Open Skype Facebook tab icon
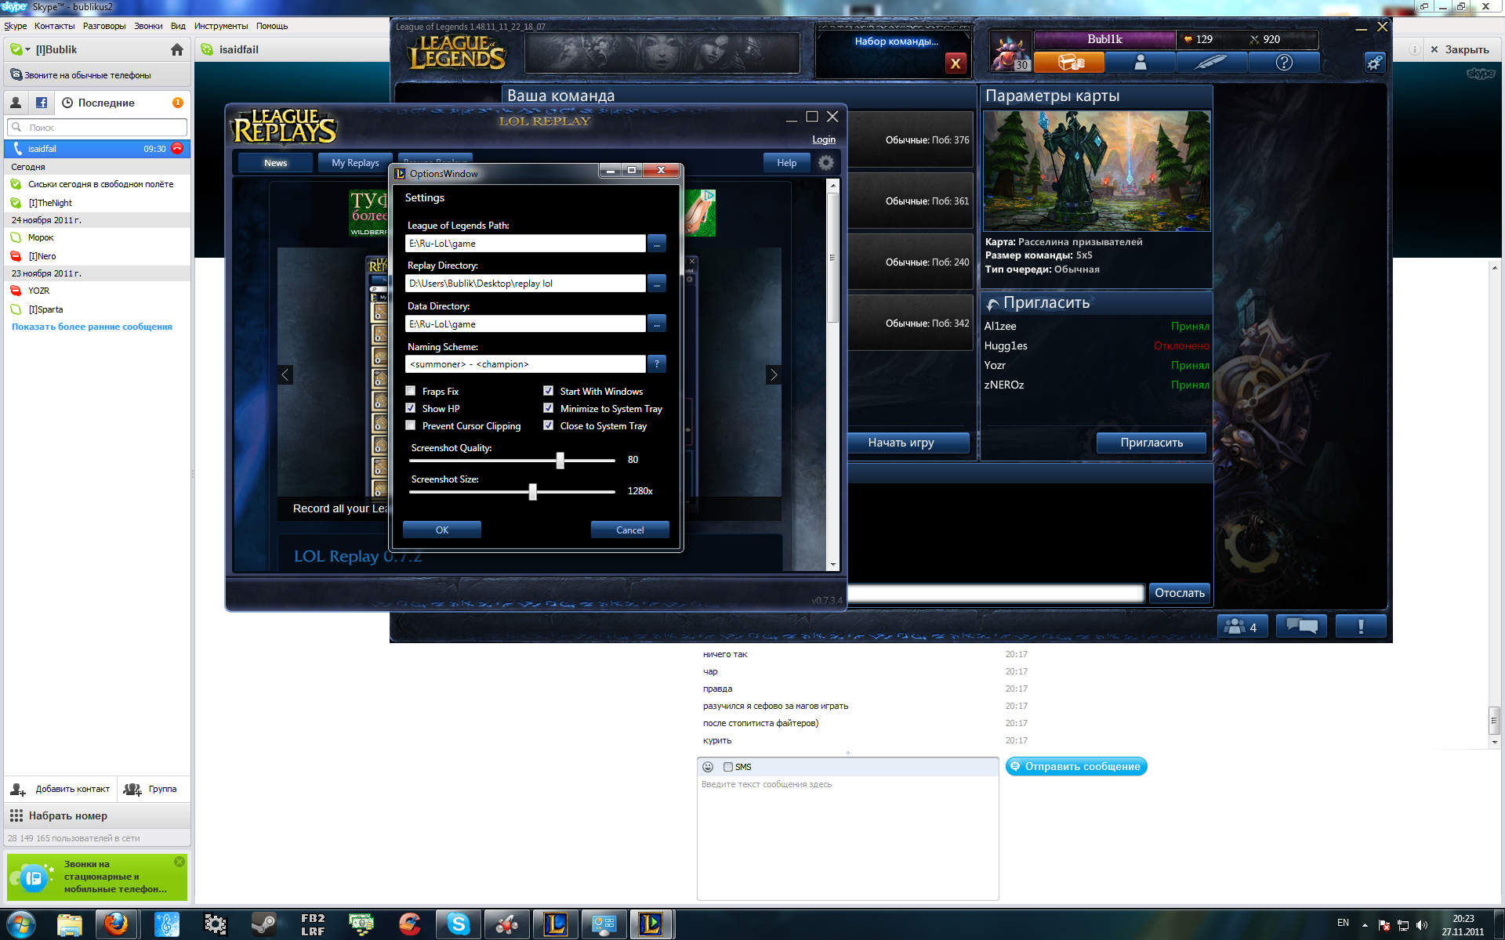 tap(42, 103)
